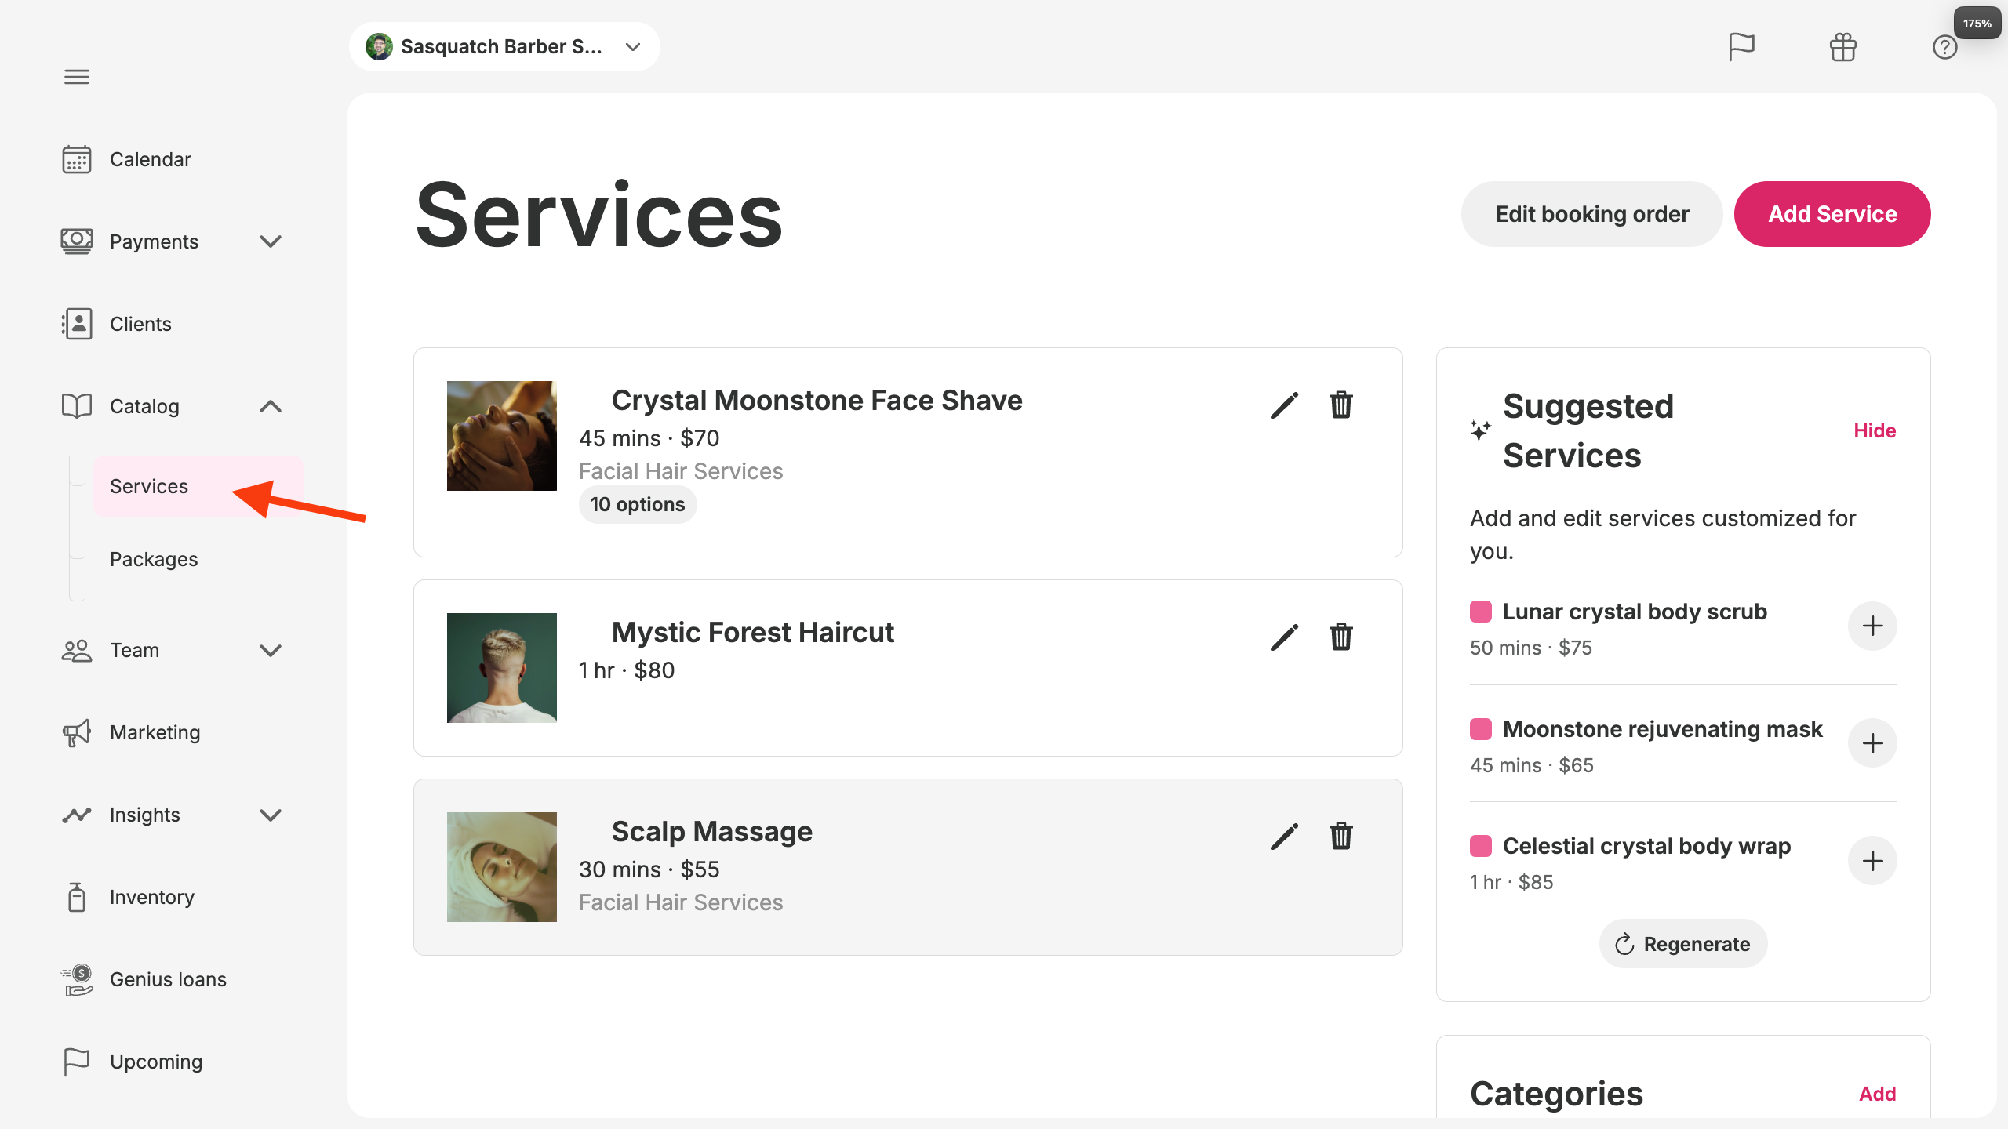2008x1129 pixels.
Task: Click the Mystic Forest Haircut title
Action: (x=752, y=632)
